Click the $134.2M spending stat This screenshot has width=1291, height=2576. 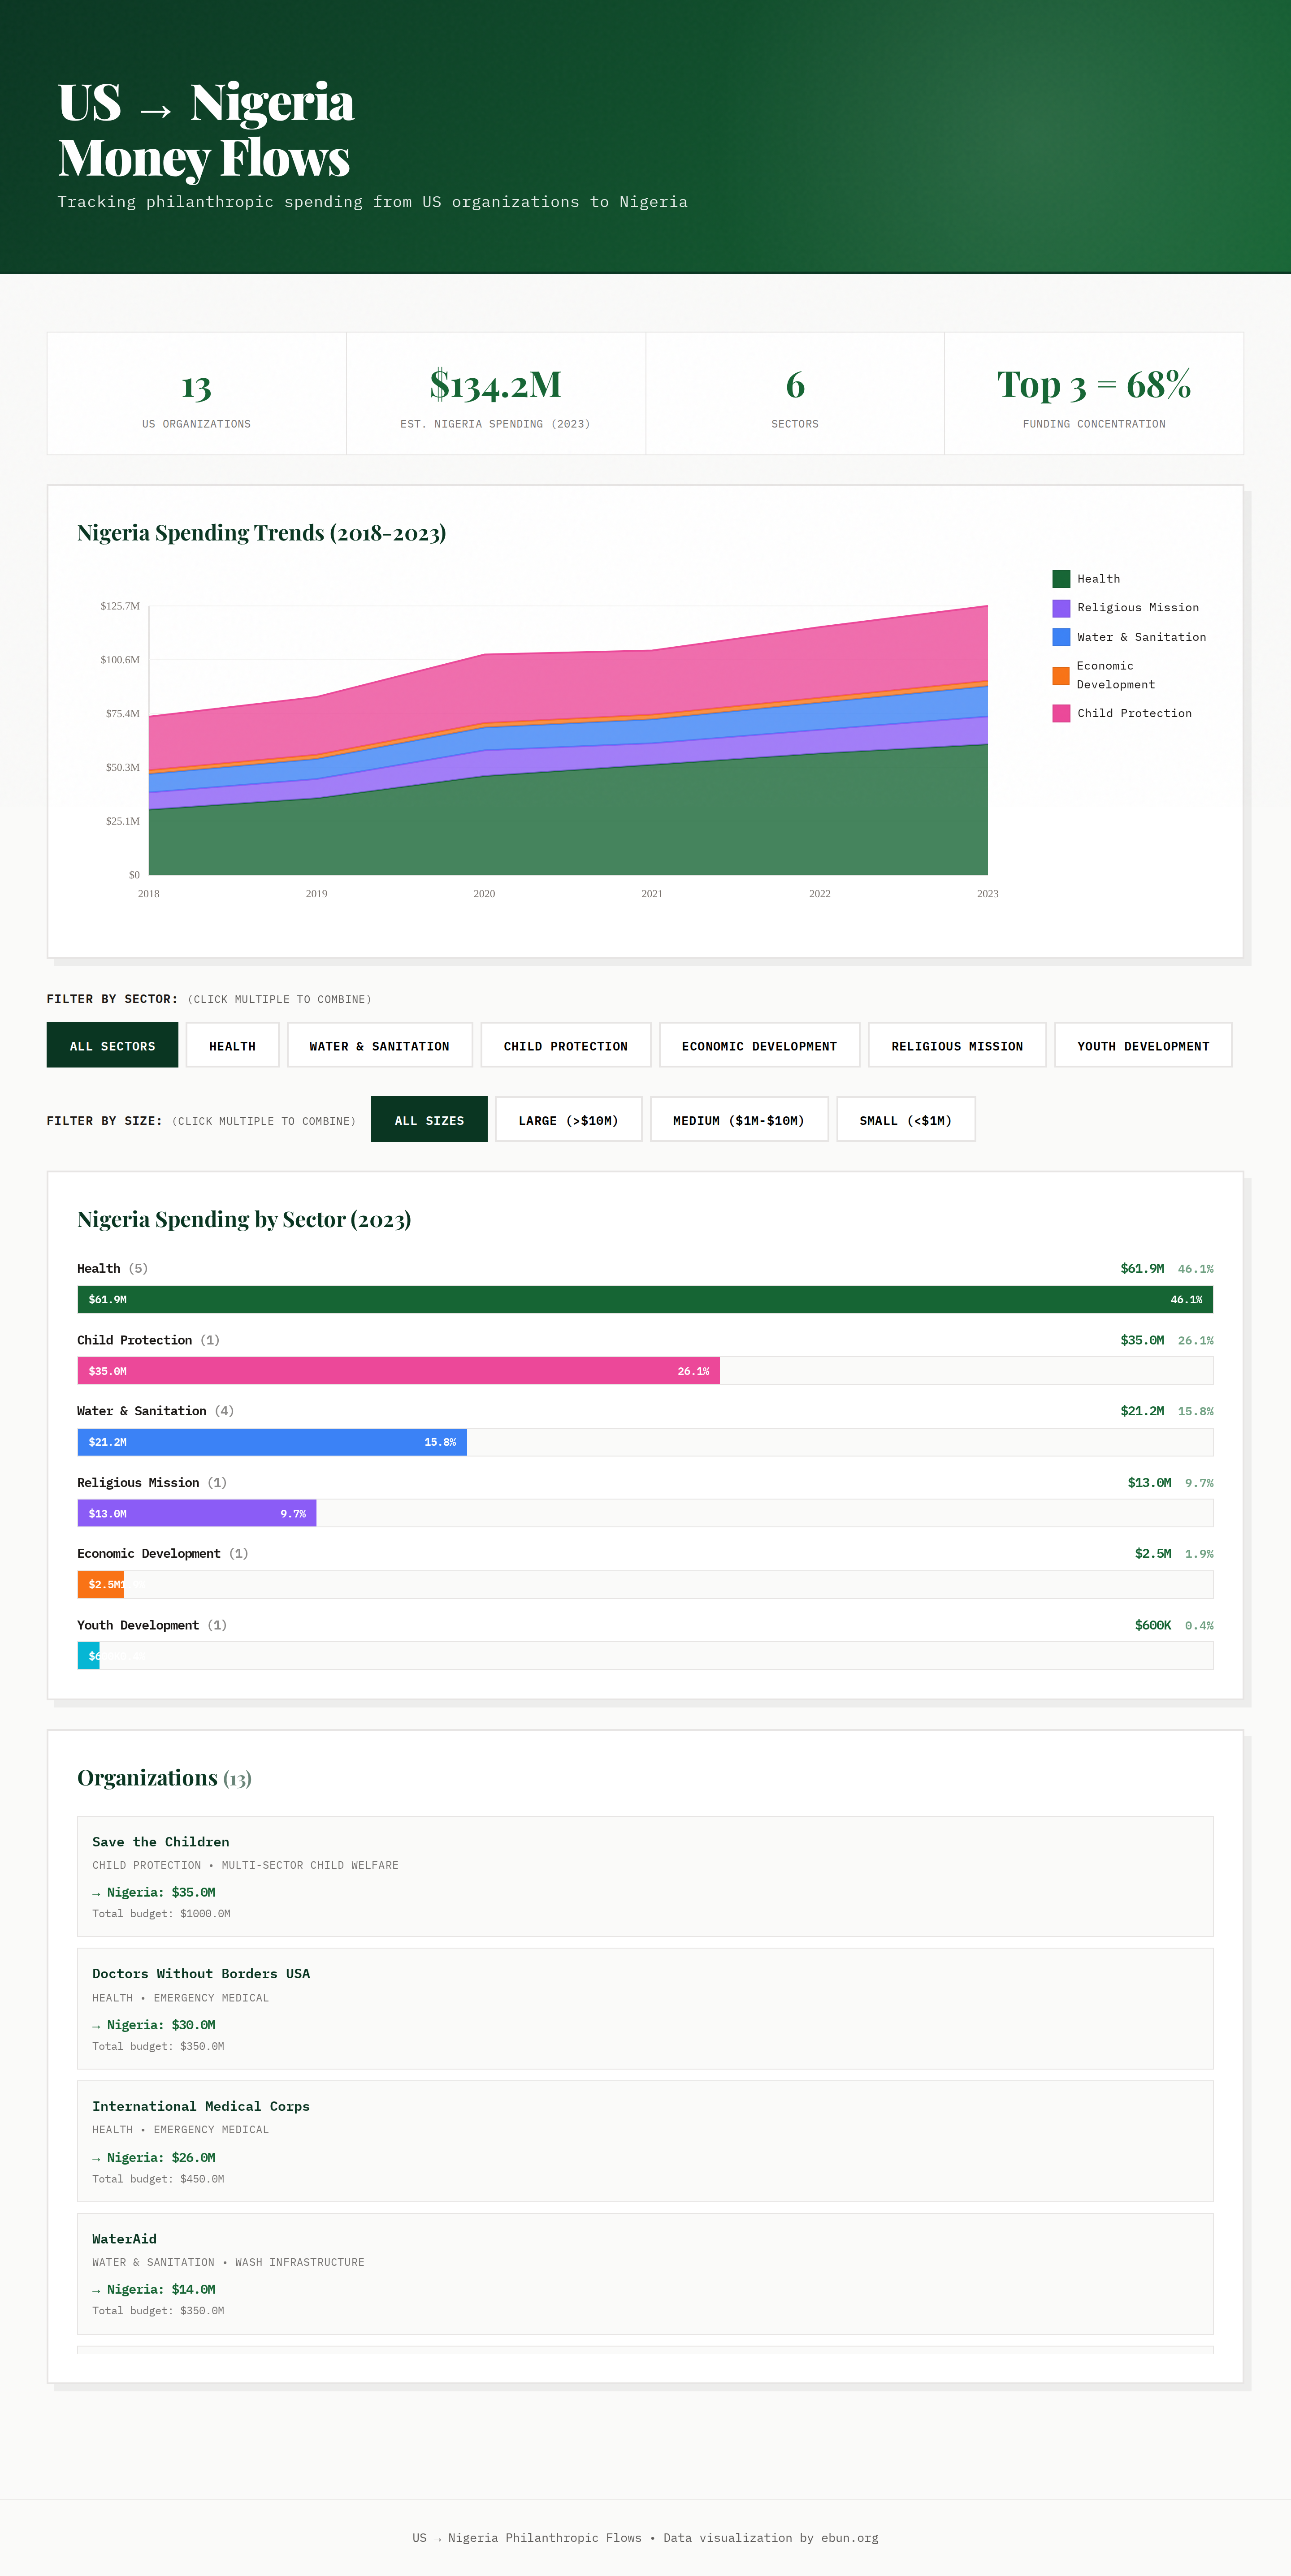[x=495, y=384]
